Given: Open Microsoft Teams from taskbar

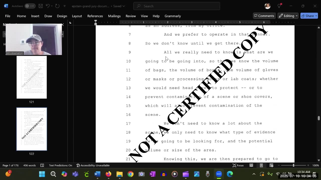Looking at the screenshot, I should coord(75,174).
